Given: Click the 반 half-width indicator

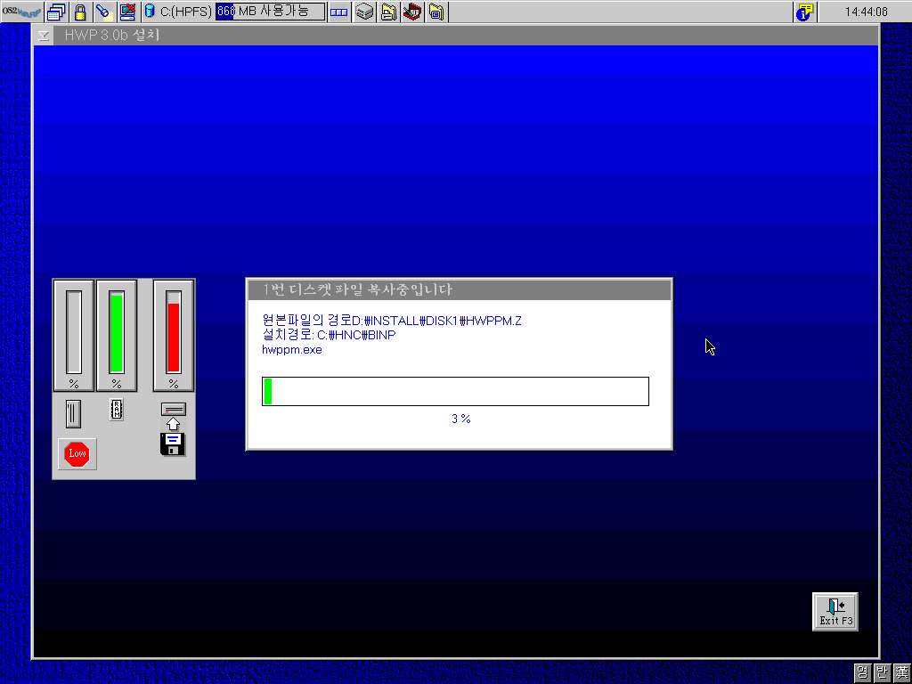Looking at the screenshot, I should click(x=883, y=673).
